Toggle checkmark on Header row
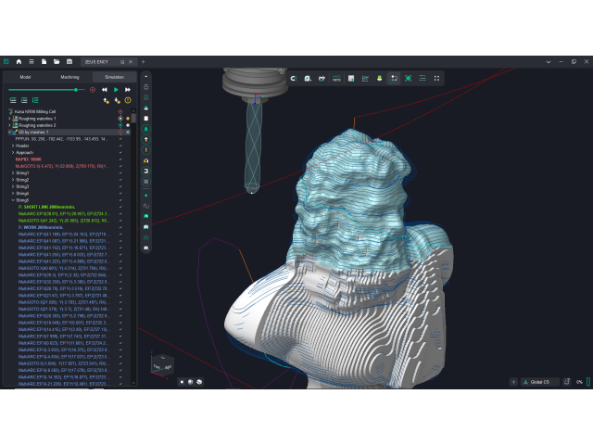 [120, 146]
